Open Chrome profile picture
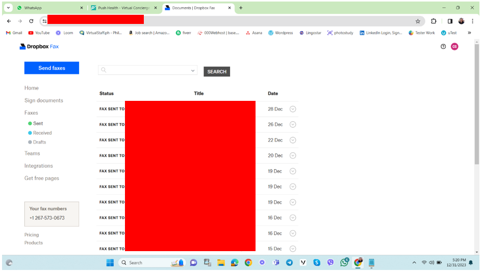 (x=462, y=21)
